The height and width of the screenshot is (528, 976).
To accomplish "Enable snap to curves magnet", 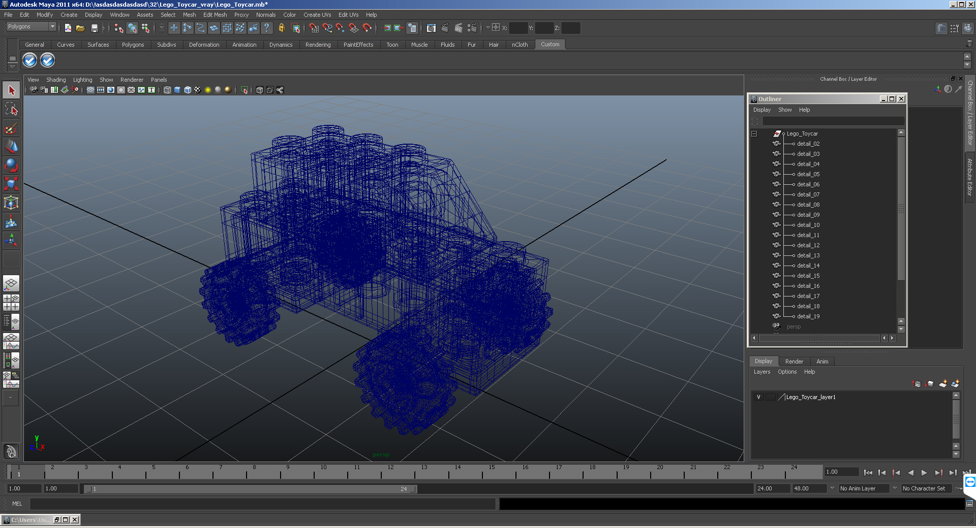I will click(327, 28).
